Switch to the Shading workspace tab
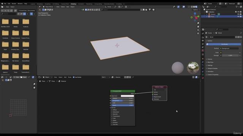This screenshot has height=136, width=243. point(73,4)
